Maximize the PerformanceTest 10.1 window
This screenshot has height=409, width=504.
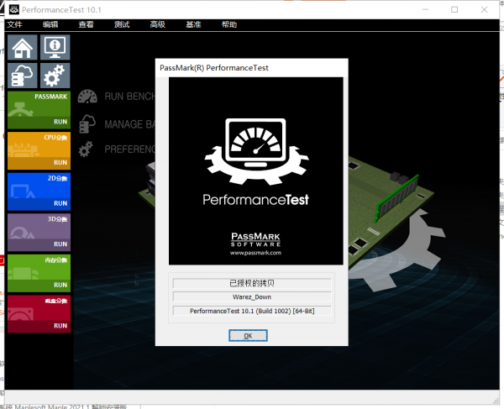(454, 9)
